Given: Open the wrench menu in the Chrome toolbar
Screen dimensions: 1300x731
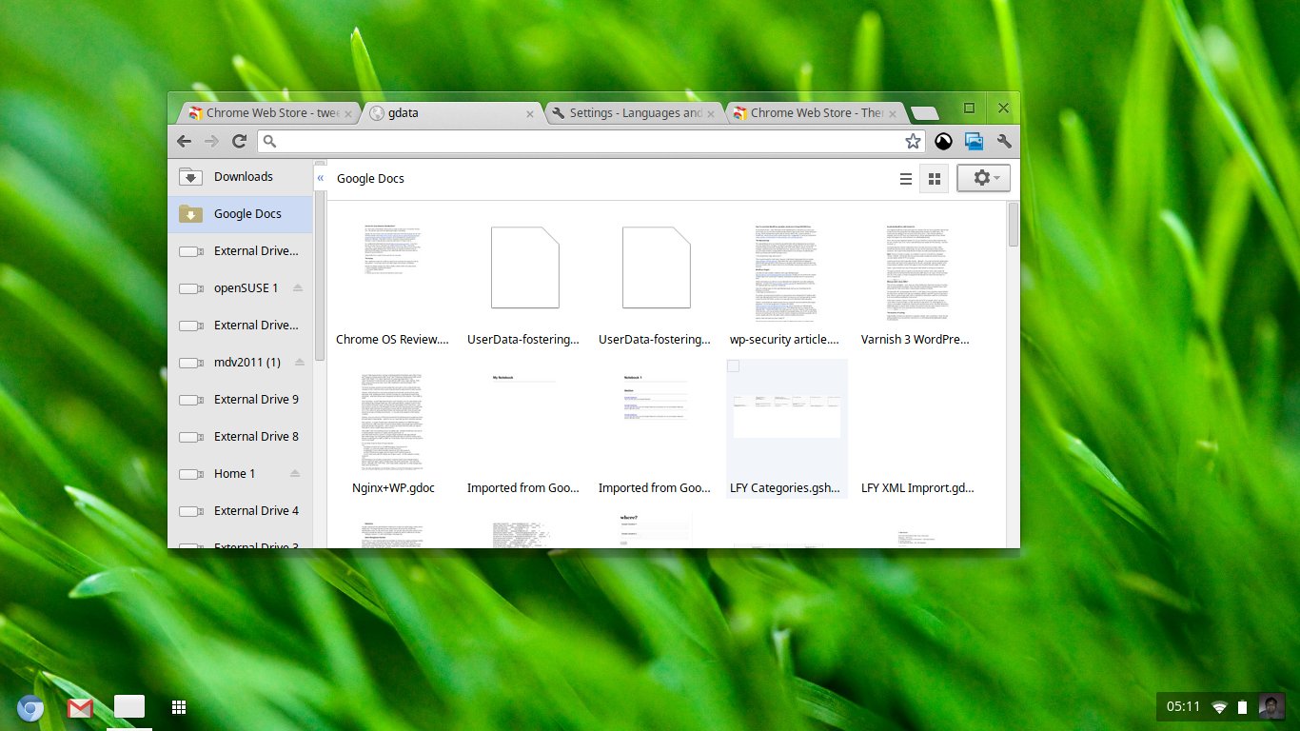Looking at the screenshot, I should (x=1003, y=141).
